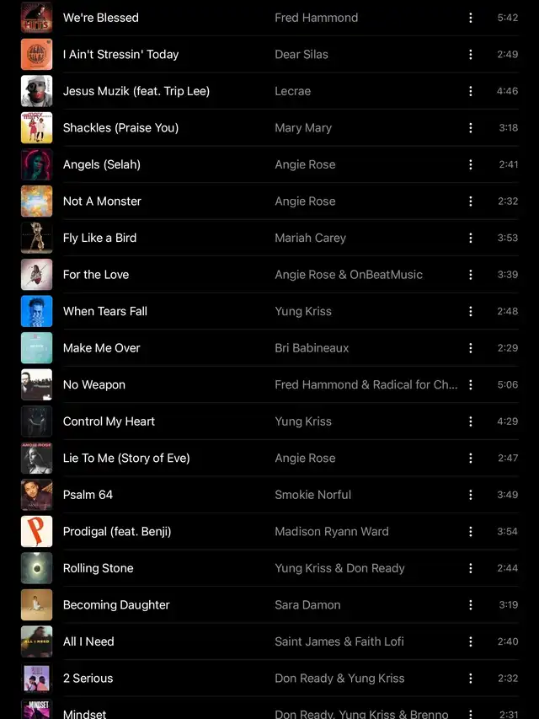Open artist Mariah Carey
The height and width of the screenshot is (719, 539).
pos(310,238)
